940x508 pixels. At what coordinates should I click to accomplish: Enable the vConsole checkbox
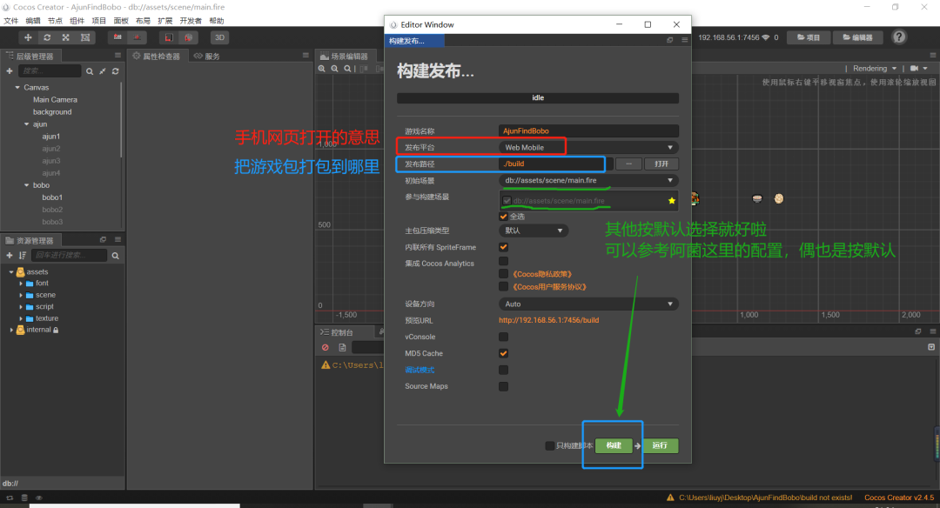point(504,337)
